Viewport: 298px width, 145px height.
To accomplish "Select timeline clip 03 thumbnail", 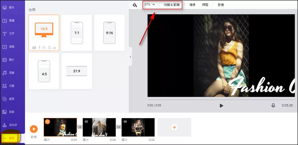I will click(138, 127).
